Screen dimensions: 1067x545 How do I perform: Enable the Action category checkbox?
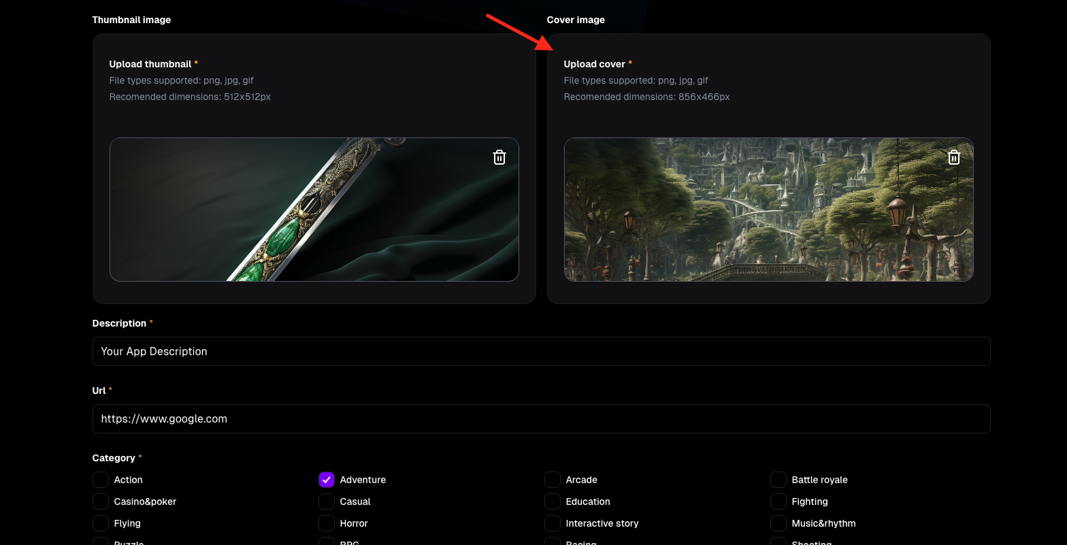click(101, 480)
